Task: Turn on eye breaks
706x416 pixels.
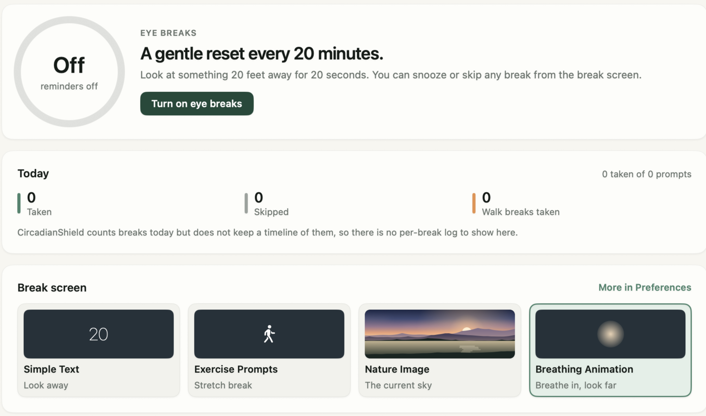Action: click(x=197, y=103)
